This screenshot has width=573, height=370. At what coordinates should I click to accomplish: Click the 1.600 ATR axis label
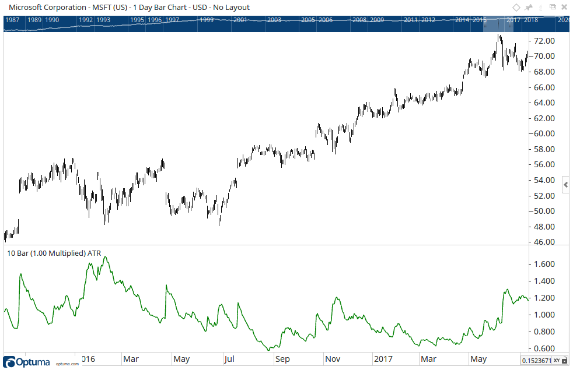click(x=544, y=264)
